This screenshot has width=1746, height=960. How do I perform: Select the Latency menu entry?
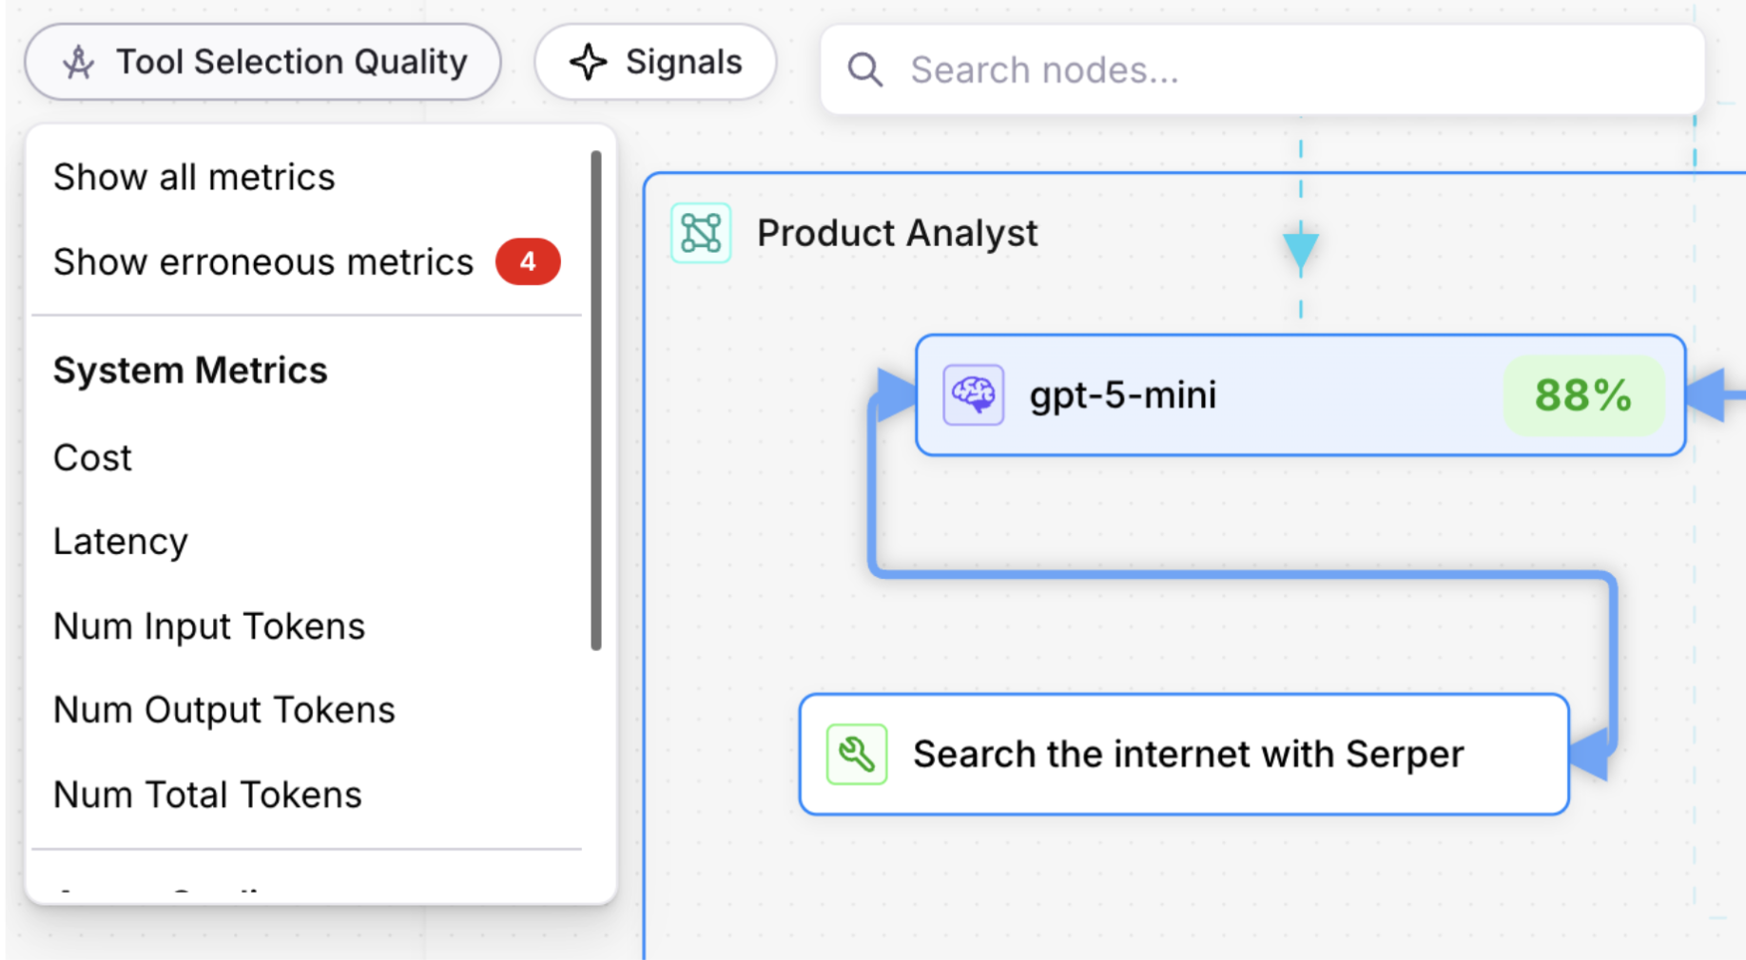121,541
